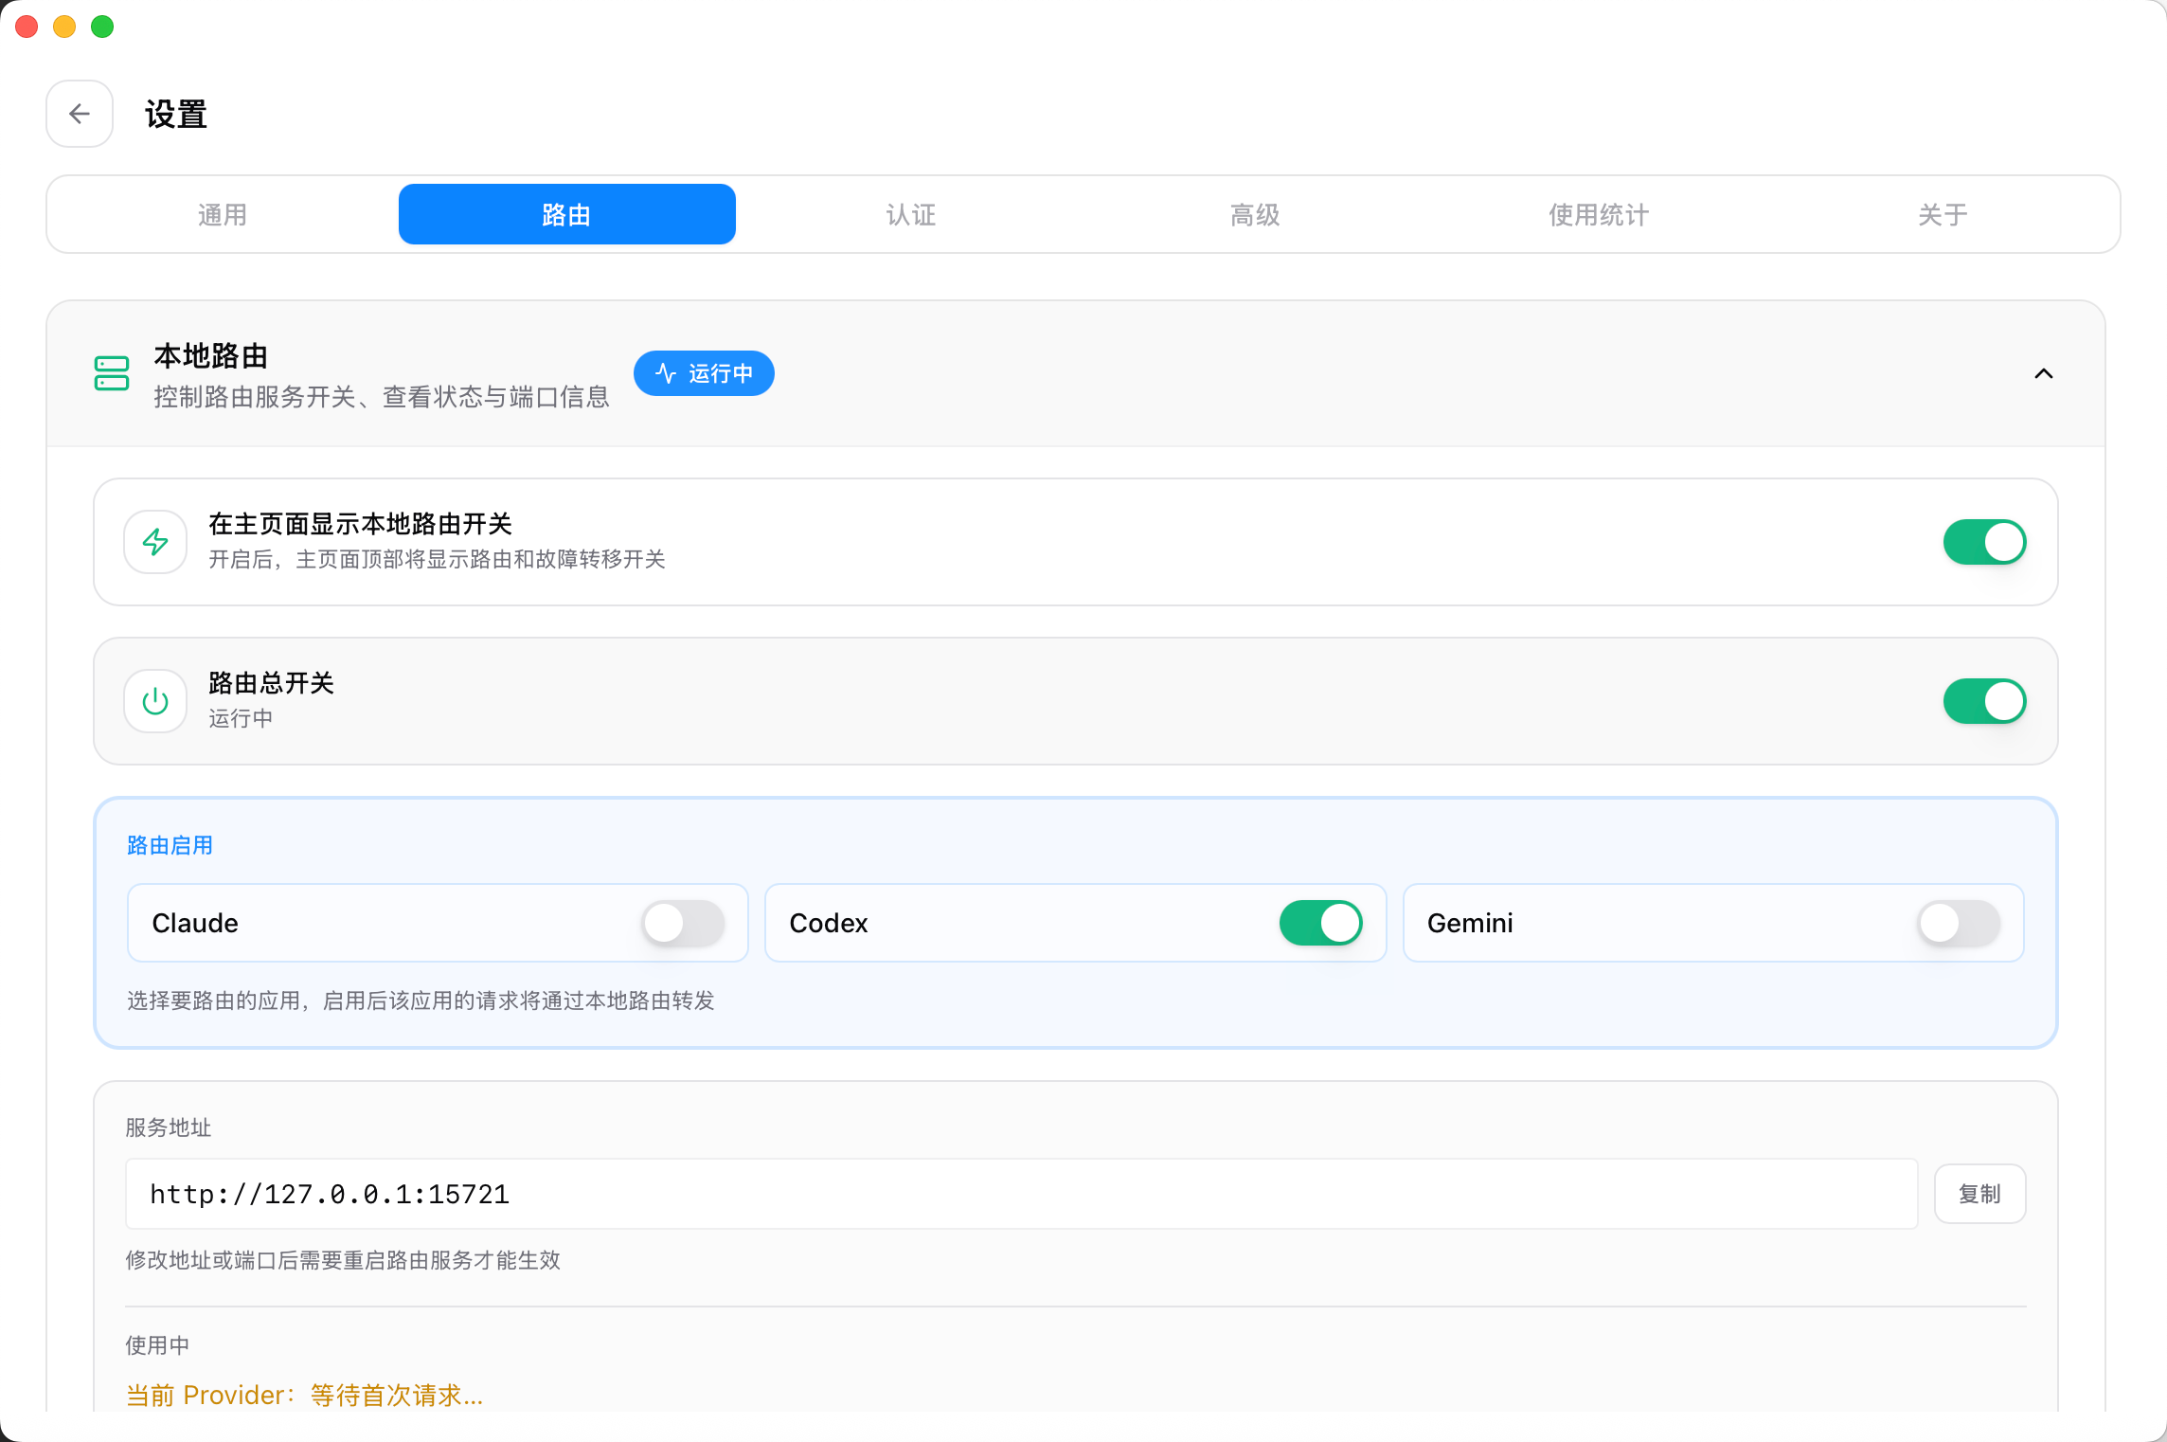Click the local routing server icon
The height and width of the screenshot is (1442, 2167).
[x=112, y=373]
